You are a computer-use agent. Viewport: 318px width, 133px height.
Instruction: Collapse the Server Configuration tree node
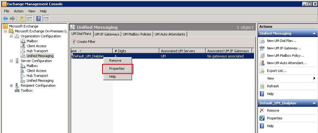11,61
